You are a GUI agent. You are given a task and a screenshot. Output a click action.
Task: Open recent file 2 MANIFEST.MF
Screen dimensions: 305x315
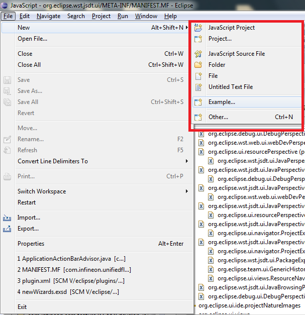[96, 270]
